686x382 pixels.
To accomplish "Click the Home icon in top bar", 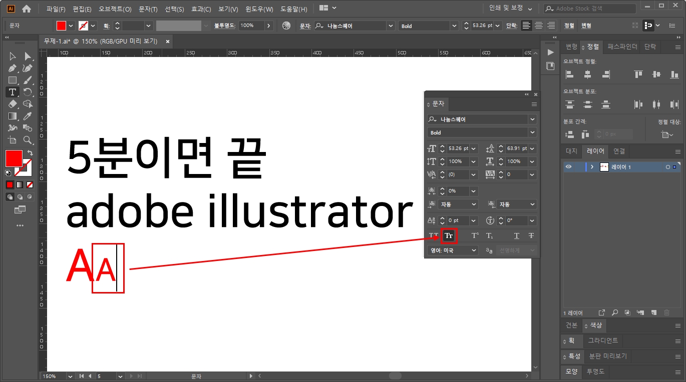I will [x=27, y=8].
